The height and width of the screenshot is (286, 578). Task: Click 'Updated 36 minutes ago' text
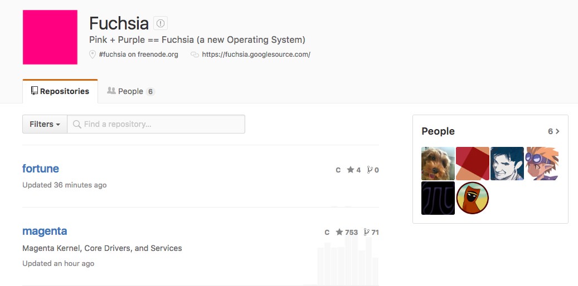[x=65, y=185]
